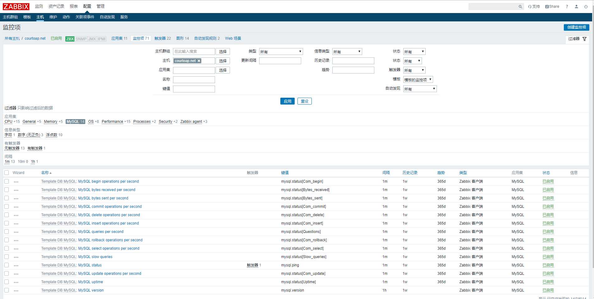Open the 管理 top menu

click(101, 6)
